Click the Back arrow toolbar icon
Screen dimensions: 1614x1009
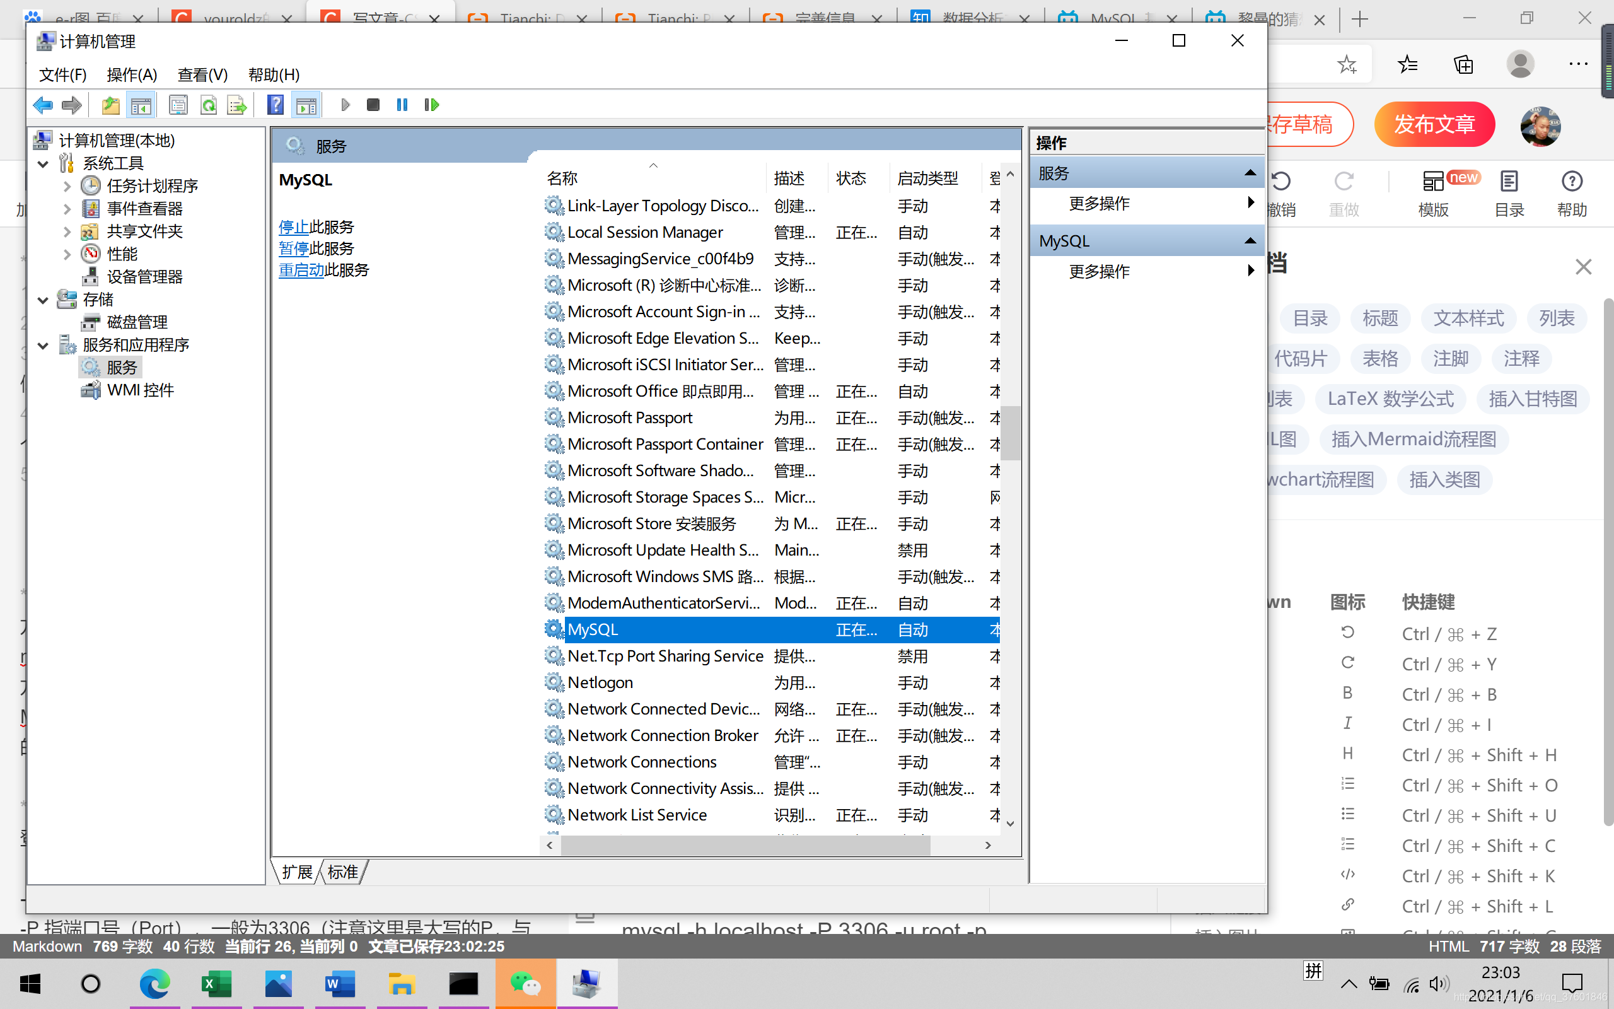pyautogui.click(x=43, y=105)
